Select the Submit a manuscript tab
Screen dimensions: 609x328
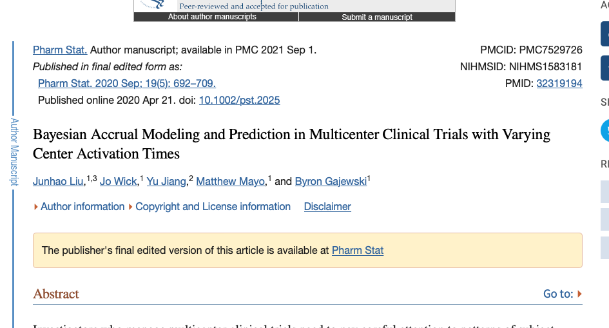coord(377,17)
